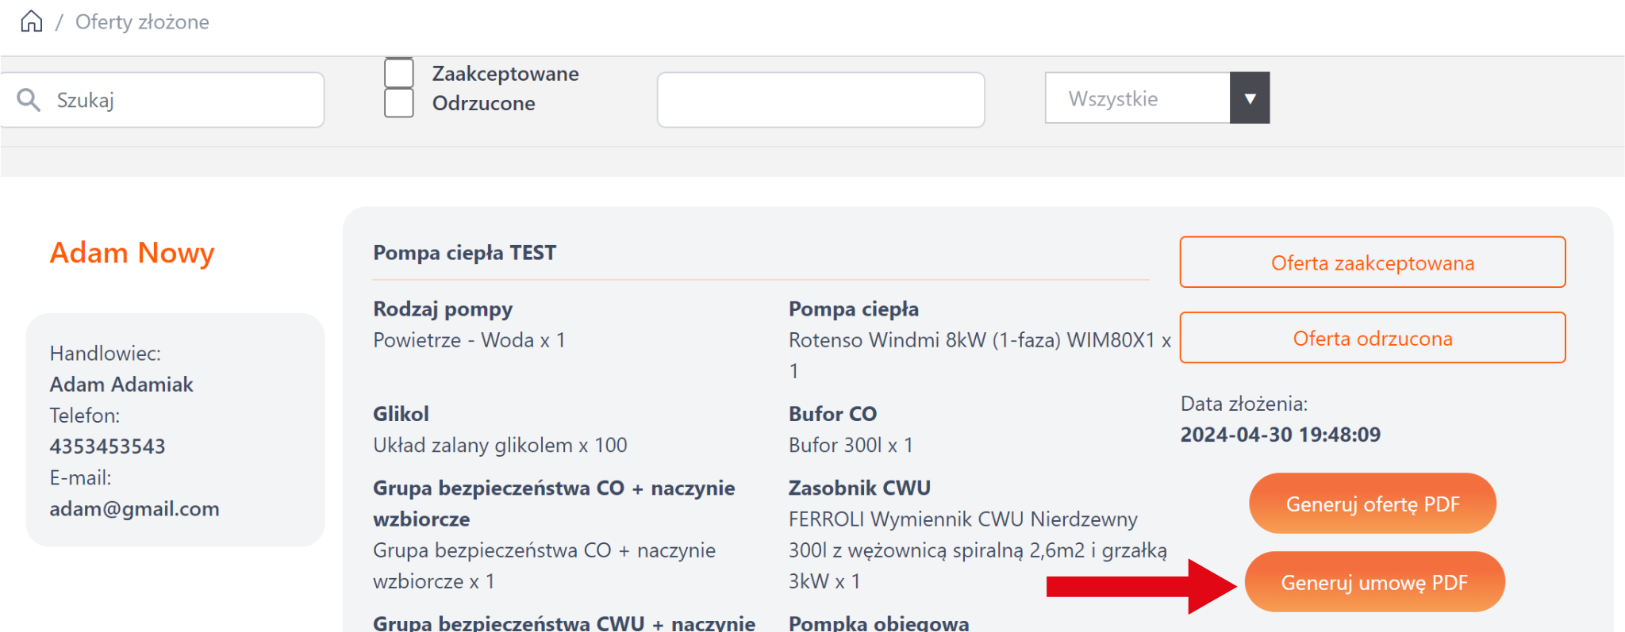The image size is (1625, 632).
Task: Click Generuj umowę PDF button
Action: [1374, 583]
